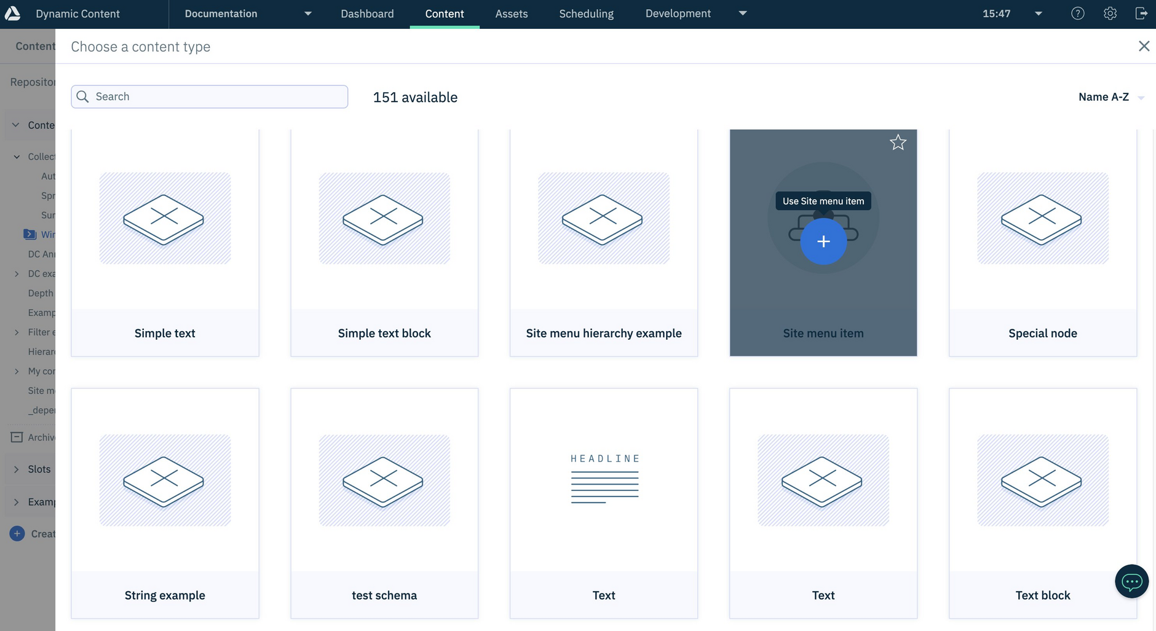Favorite the Site menu item star
The image size is (1156, 631).
click(898, 143)
